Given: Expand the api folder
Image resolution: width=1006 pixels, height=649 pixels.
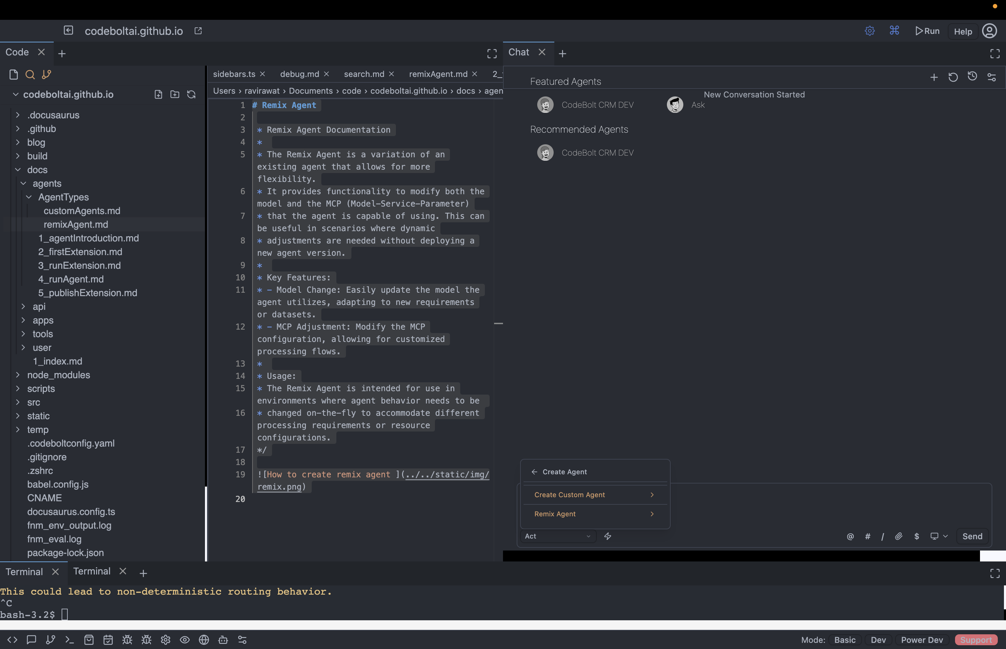Looking at the screenshot, I should point(23,306).
